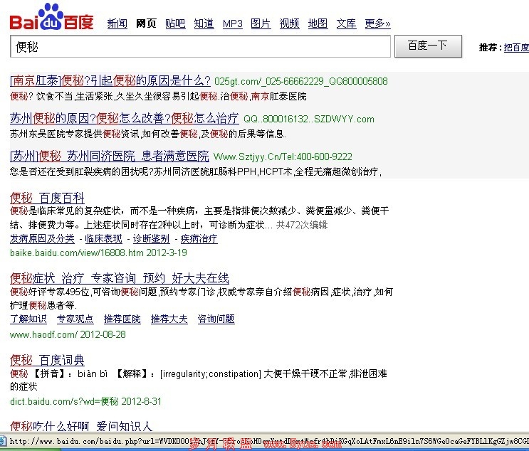Click the 推荐大夫 sublink
The image size is (529, 451).
tap(169, 319)
